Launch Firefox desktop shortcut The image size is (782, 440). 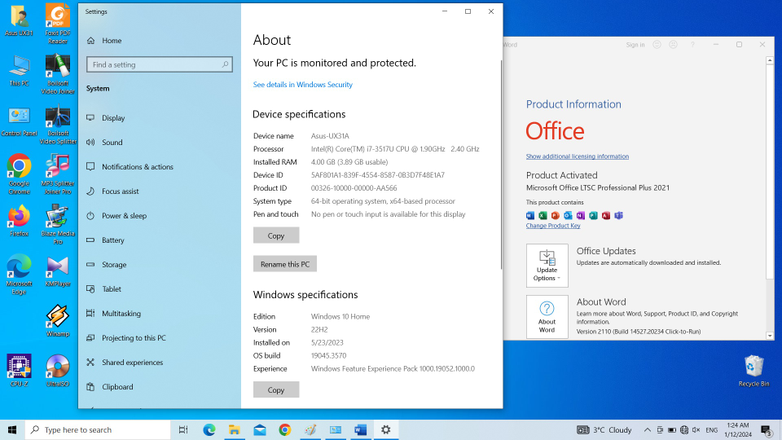pos(19,220)
